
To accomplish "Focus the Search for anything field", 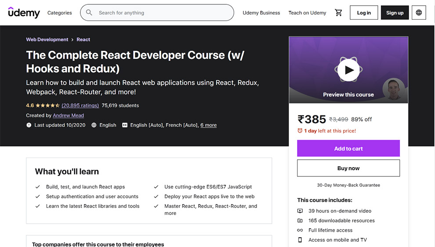I will click(x=157, y=12).
